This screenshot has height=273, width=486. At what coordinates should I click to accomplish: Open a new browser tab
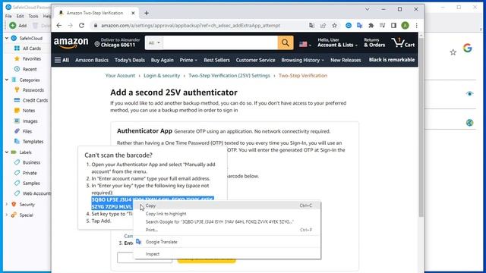[x=147, y=13]
